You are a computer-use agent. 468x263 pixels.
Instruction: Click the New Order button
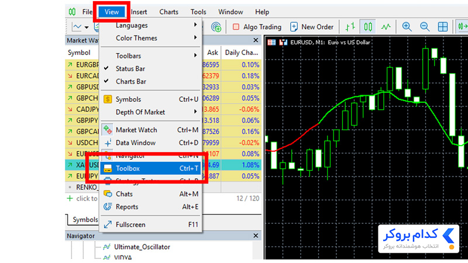pyautogui.click(x=312, y=27)
